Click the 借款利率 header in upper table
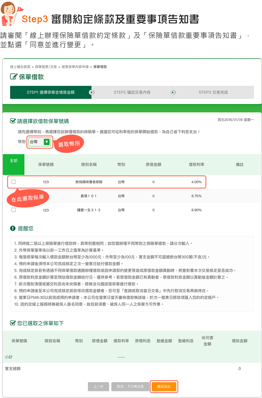Screen dimensions: 262x398 pyautogui.click(x=196, y=165)
